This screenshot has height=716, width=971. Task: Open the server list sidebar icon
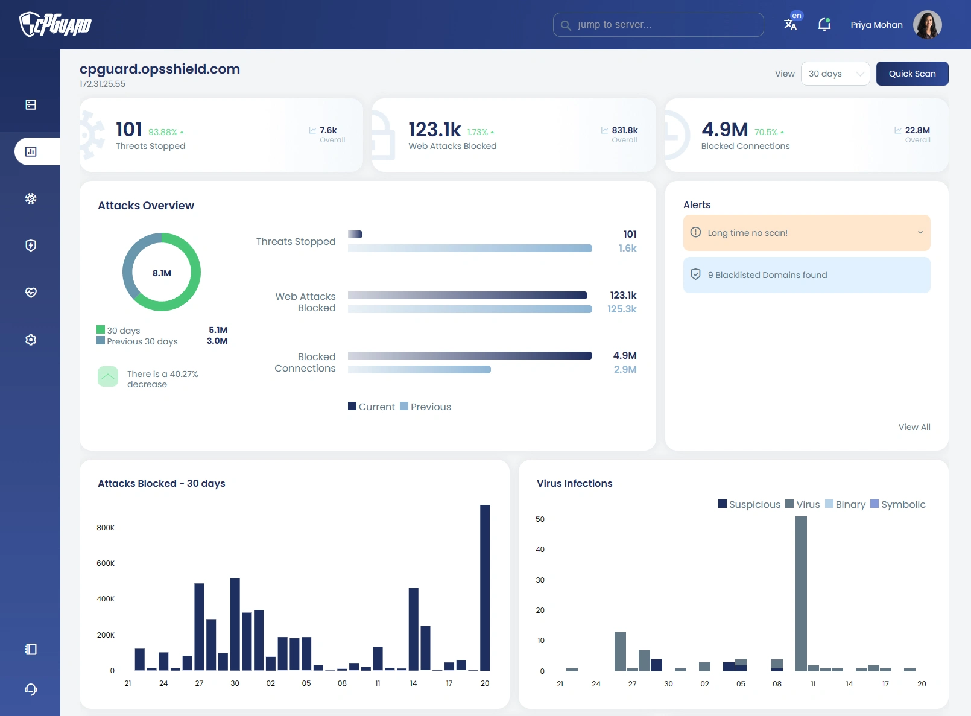click(31, 104)
